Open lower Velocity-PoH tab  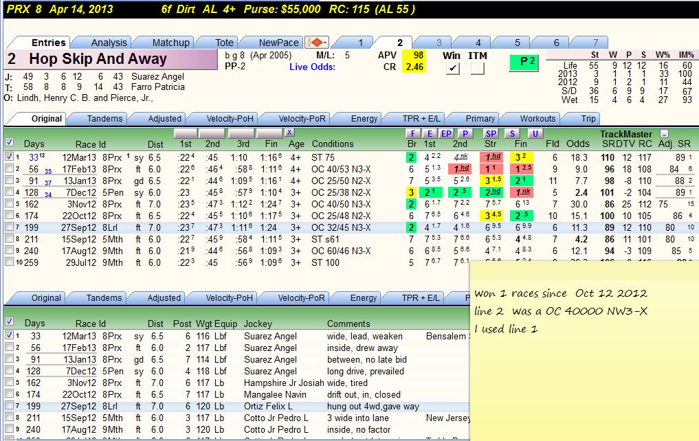coord(229,298)
